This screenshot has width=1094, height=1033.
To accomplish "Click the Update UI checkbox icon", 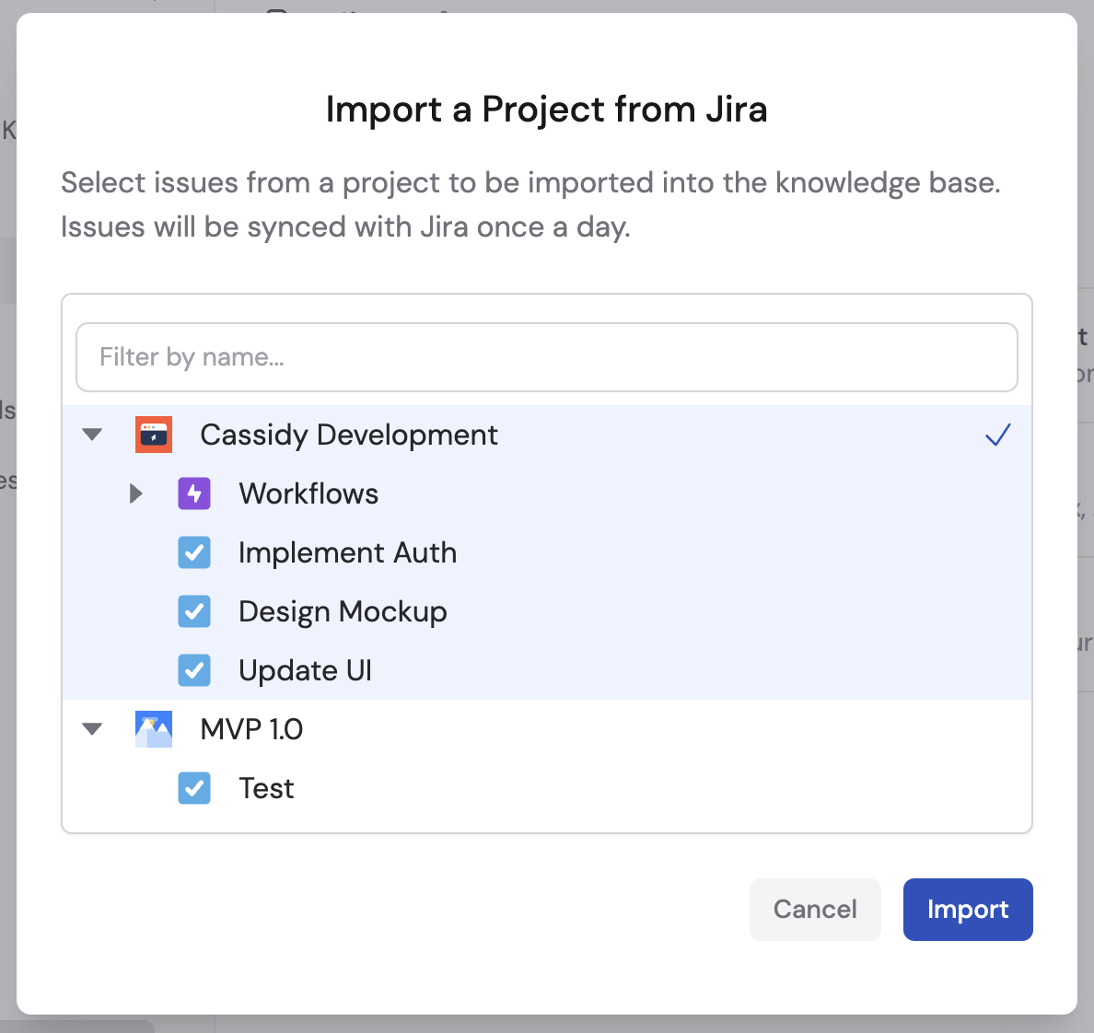I will (x=194, y=670).
